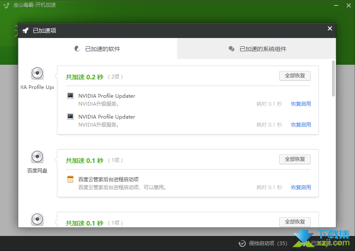
Task: Click the rocket icon beside 已加速项
Action: [x=26, y=30]
